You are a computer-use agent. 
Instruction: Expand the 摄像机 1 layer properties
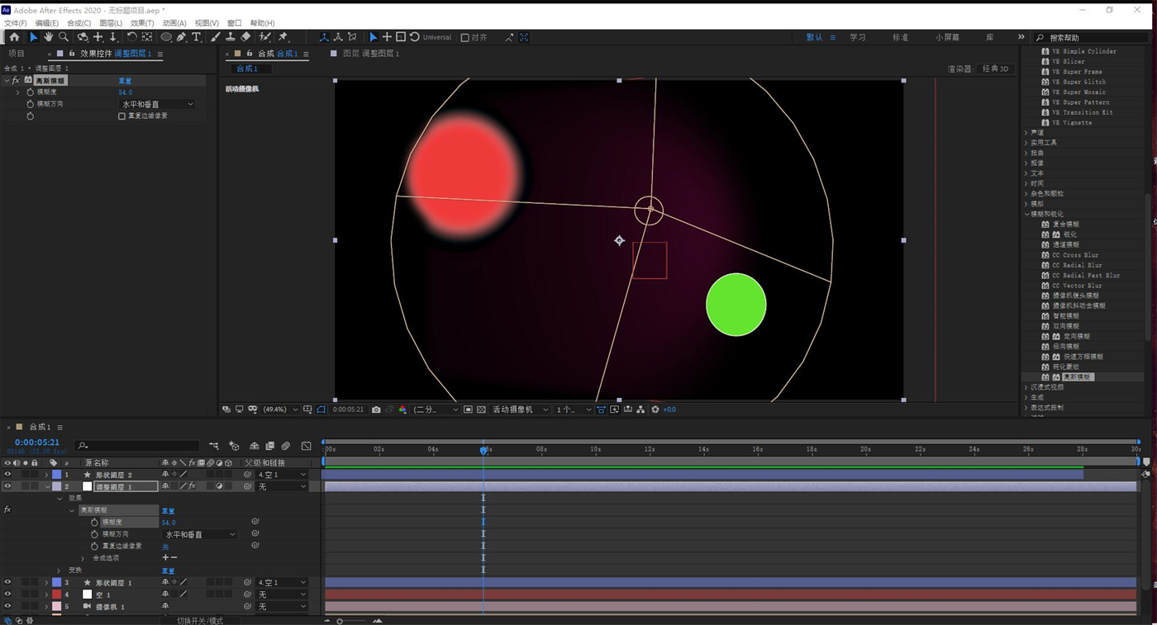pyautogui.click(x=46, y=607)
